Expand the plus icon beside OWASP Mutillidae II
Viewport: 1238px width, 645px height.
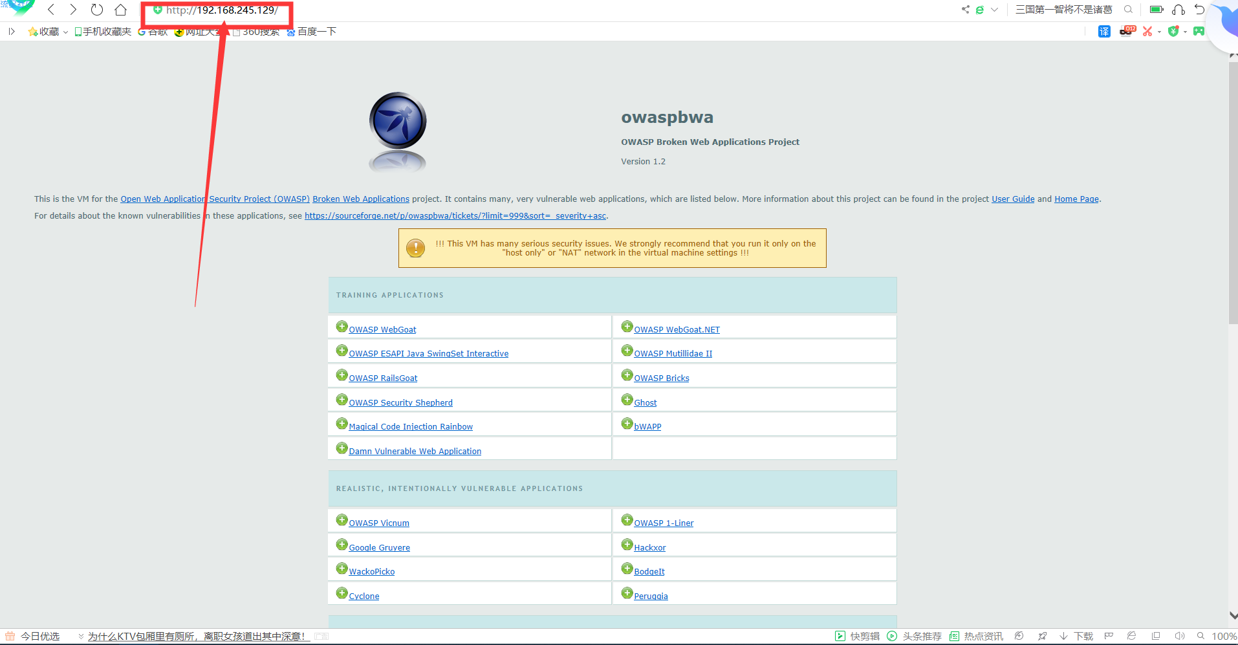pyautogui.click(x=627, y=351)
